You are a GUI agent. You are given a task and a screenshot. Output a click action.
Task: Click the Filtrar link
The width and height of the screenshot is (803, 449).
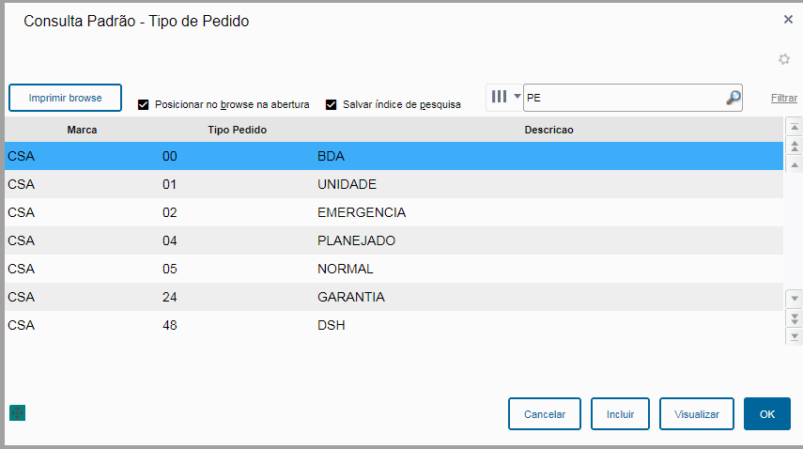tap(784, 98)
